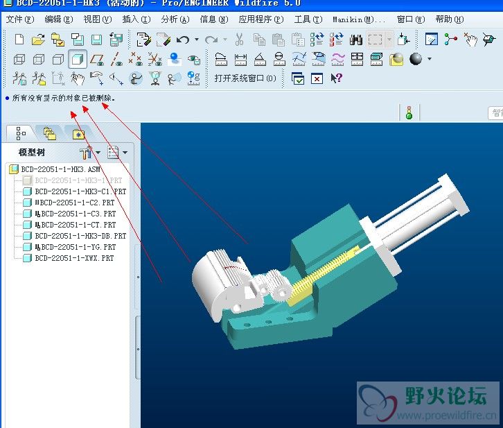Viewport: 503px width, 428px height.
Task: Switch to the Favorites navigator tab
Action: click(x=78, y=134)
